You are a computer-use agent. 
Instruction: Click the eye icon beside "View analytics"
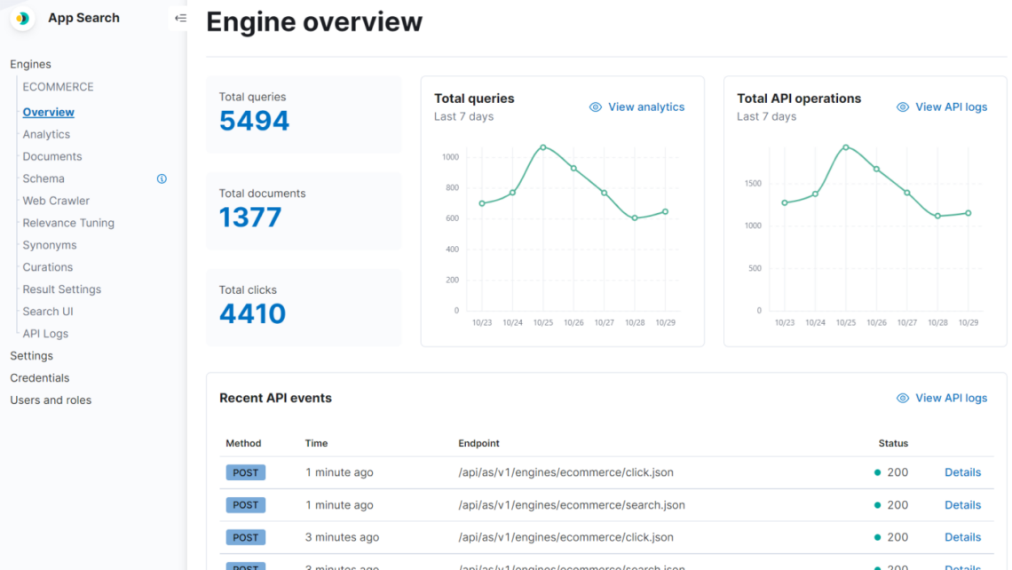(x=595, y=107)
